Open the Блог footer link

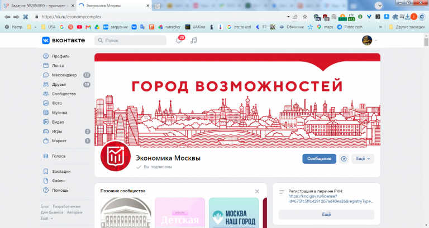click(x=45, y=206)
